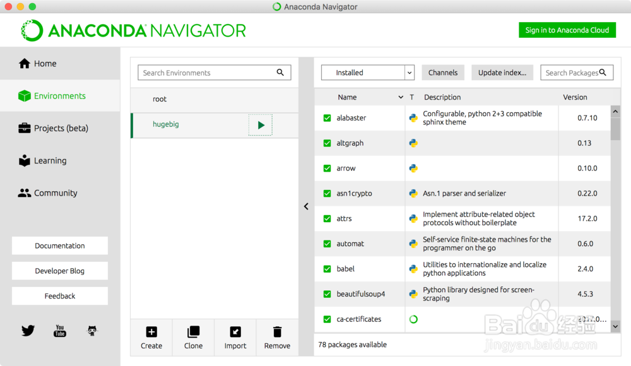Toggle the asn1crypto package checkbox
Screen dimensions: 631x366
pyautogui.click(x=327, y=194)
